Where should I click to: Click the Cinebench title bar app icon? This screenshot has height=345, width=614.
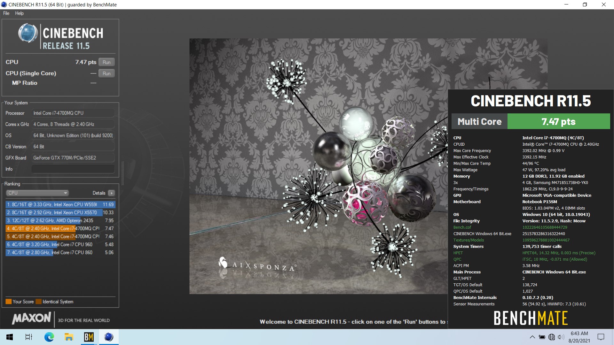(4, 4)
